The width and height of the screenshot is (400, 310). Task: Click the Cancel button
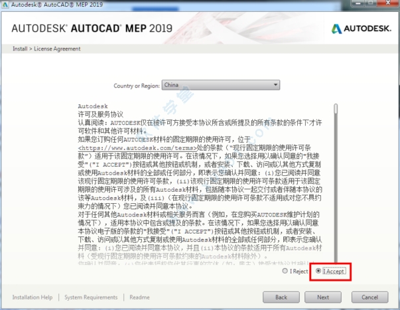tap(370, 297)
